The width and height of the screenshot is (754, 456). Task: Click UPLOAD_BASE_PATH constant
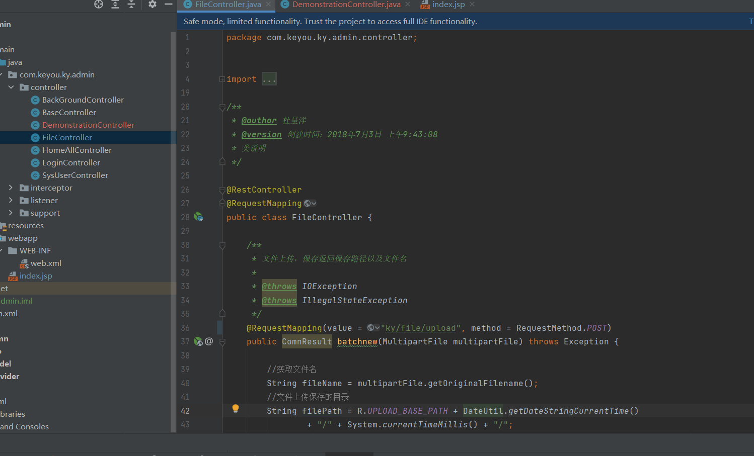point(407,411)
